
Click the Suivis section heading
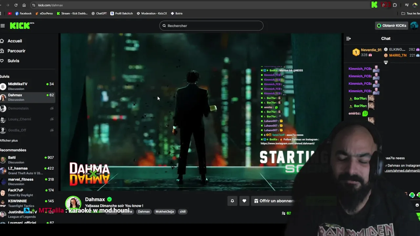(x=5, y=76)
